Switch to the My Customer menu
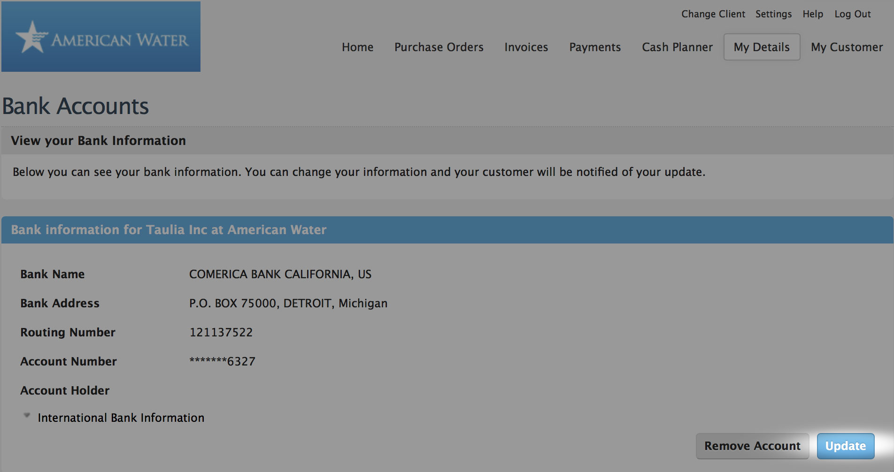The width and height of the screenshot is (894, 472). (x=847, y=47)
